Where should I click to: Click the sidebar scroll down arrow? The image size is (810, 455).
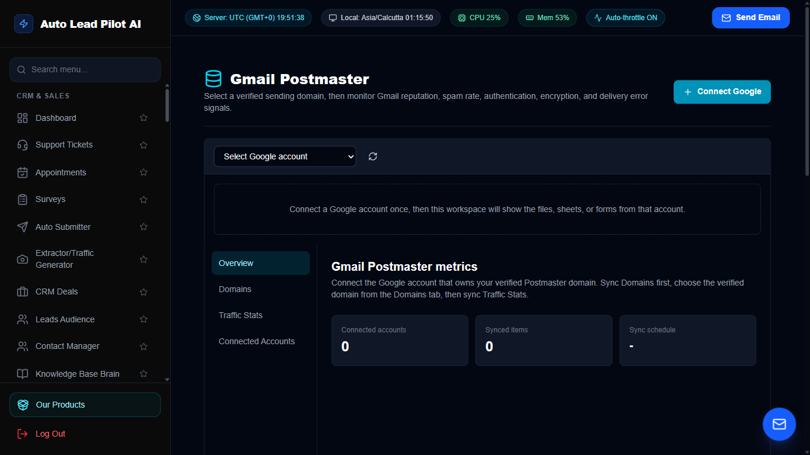(x=167, y=379)
